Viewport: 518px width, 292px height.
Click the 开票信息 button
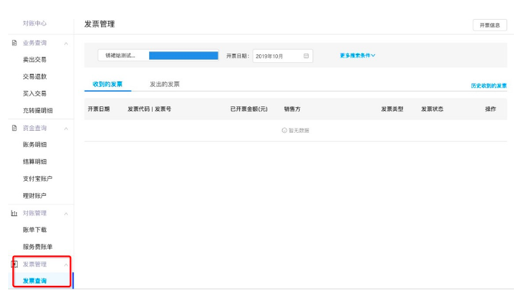[490, 25]
